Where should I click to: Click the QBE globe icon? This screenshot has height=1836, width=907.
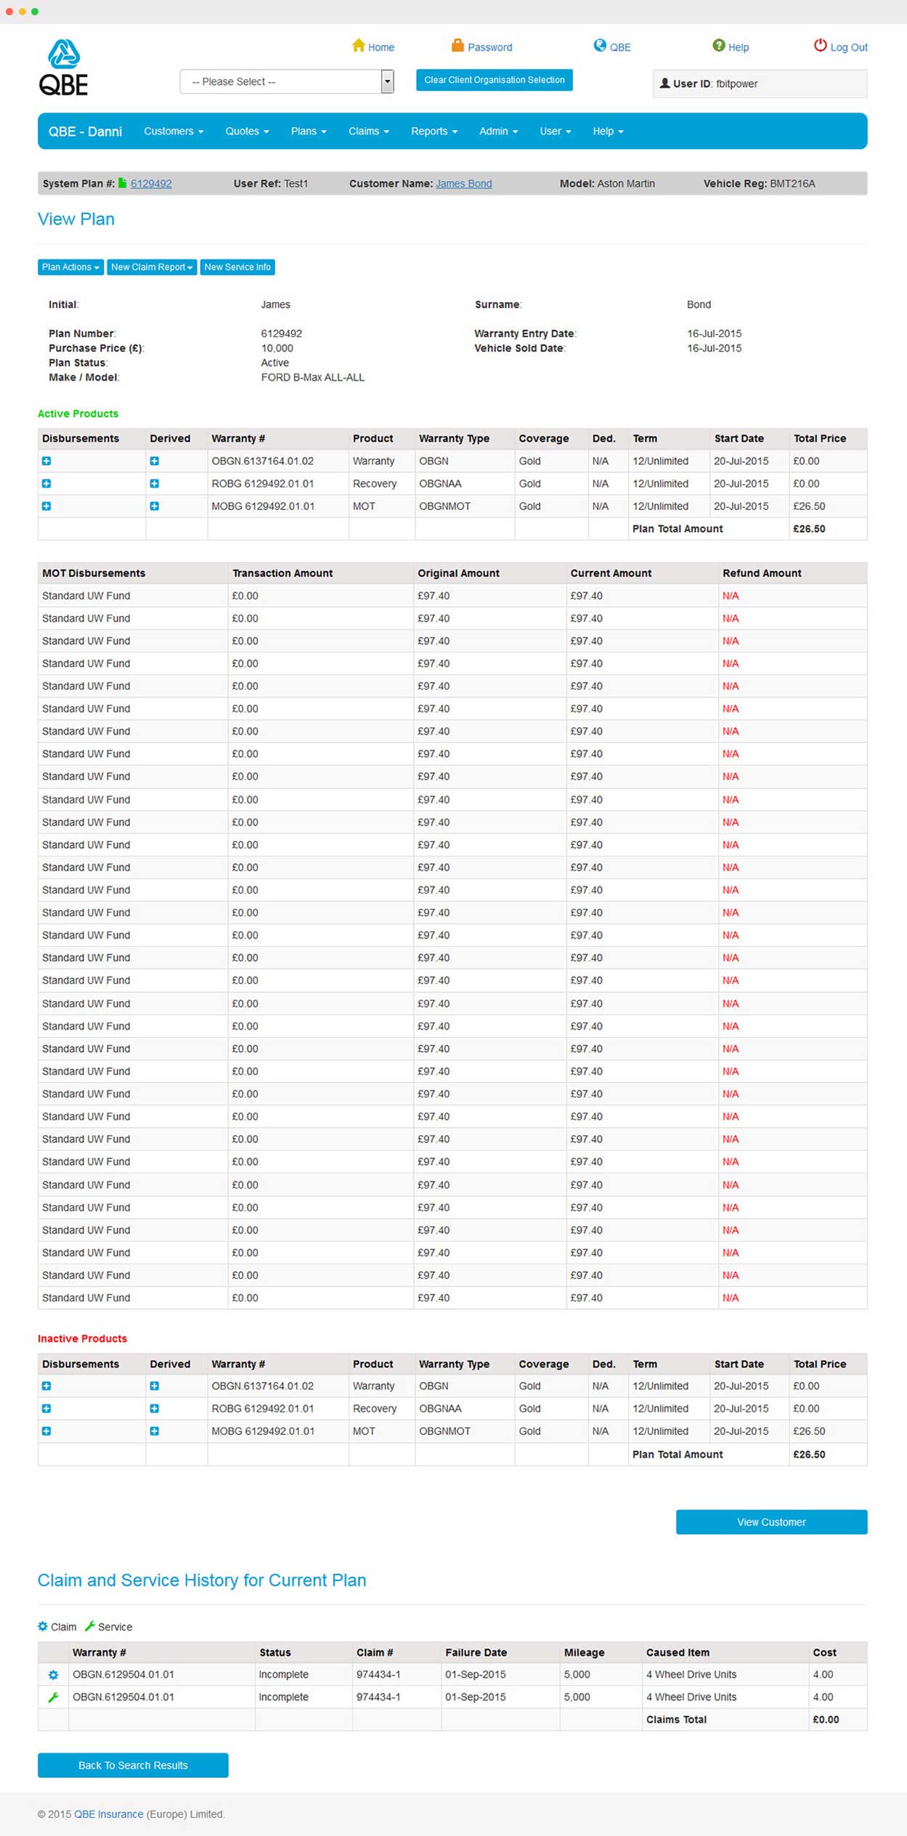(x=600, y=46)
